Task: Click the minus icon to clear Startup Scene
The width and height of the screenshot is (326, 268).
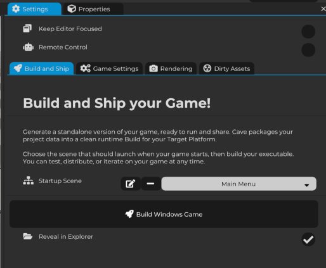Action: [150, 184]
